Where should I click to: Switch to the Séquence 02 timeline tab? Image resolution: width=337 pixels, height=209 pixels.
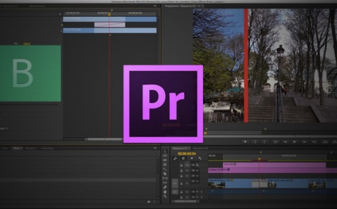coord(200,148)
